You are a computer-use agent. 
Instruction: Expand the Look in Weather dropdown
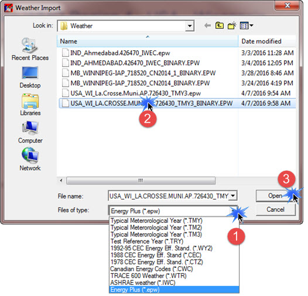click(x=189, y=26)
